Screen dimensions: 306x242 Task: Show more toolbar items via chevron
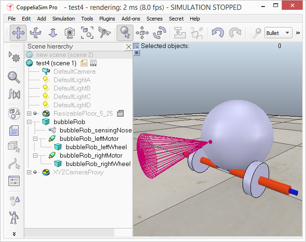(298, 33)
